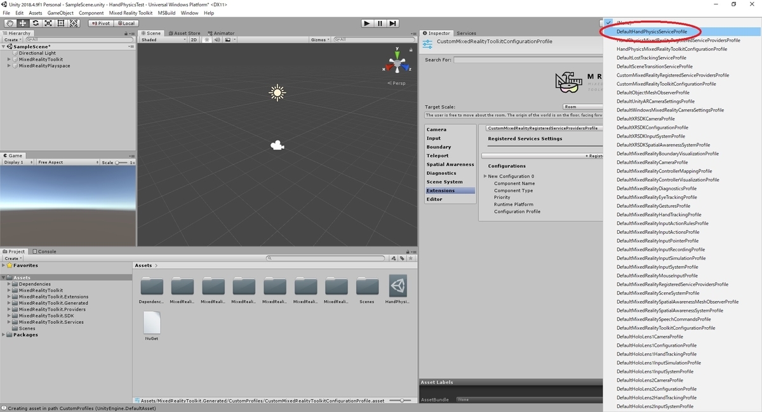The image size is (762, 412).
Task: Click the Hierarchy search field
Action: pos(81,39)
